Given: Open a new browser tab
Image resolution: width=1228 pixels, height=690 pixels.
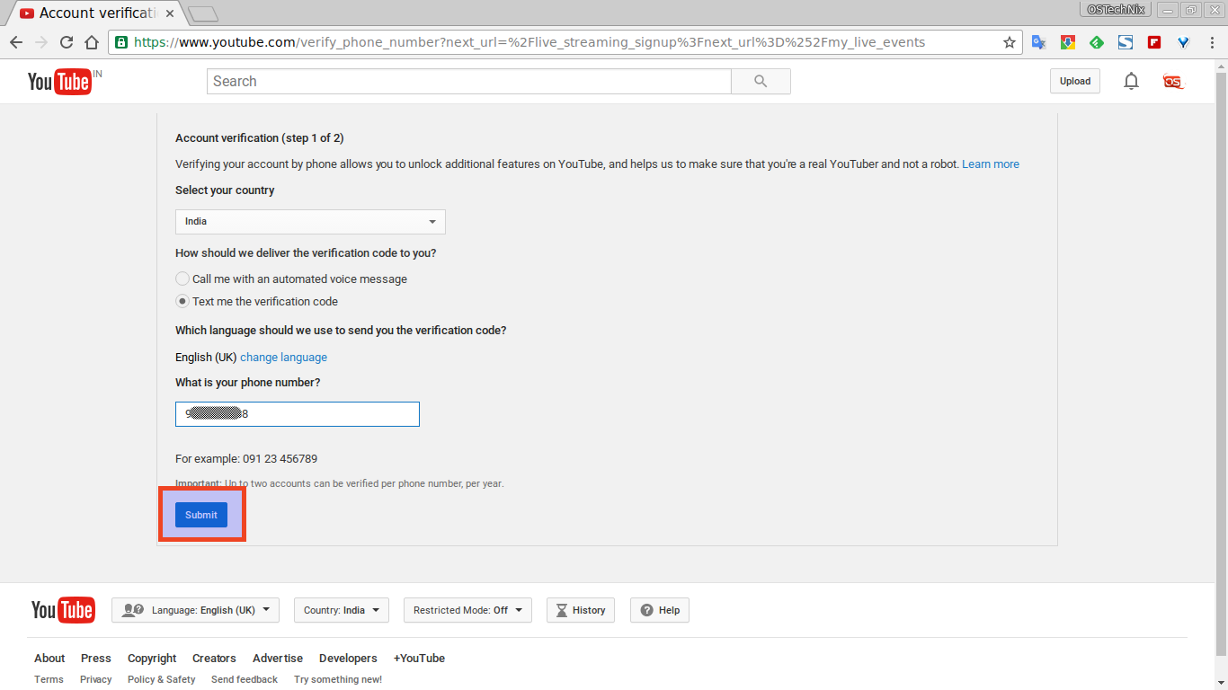Looking at the screenshot, I should click(204, 13).
